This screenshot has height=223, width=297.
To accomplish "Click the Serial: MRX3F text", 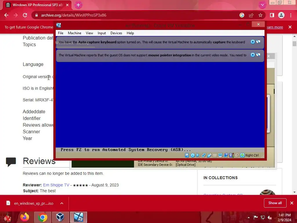I will pos(38,100).
